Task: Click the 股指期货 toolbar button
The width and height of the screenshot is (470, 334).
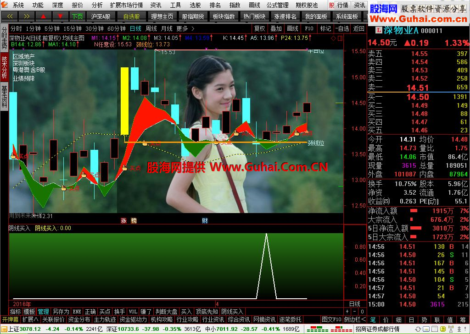Action: pyautogui.click(x=193, y=16)
